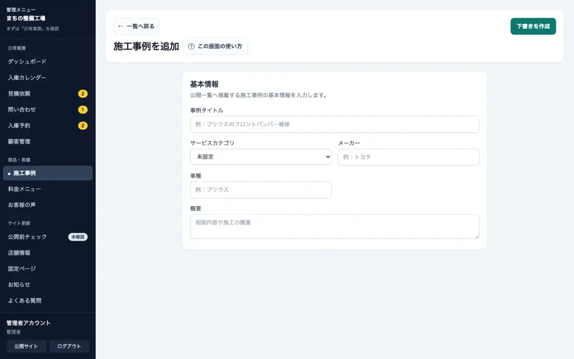The image size is (574, 359).
Task: Open 公開前チェック sidebar item
Action: pos(48,237)
